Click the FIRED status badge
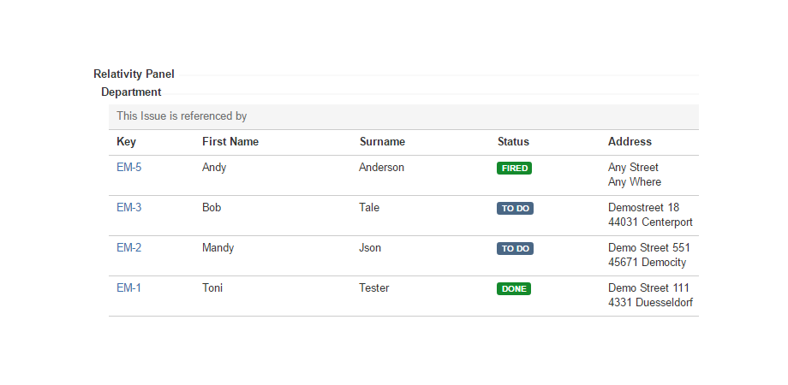788x385 pixels. (x=514, y=169)
